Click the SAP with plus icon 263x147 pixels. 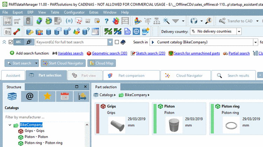pyautogui.click(x=146, y=31)
